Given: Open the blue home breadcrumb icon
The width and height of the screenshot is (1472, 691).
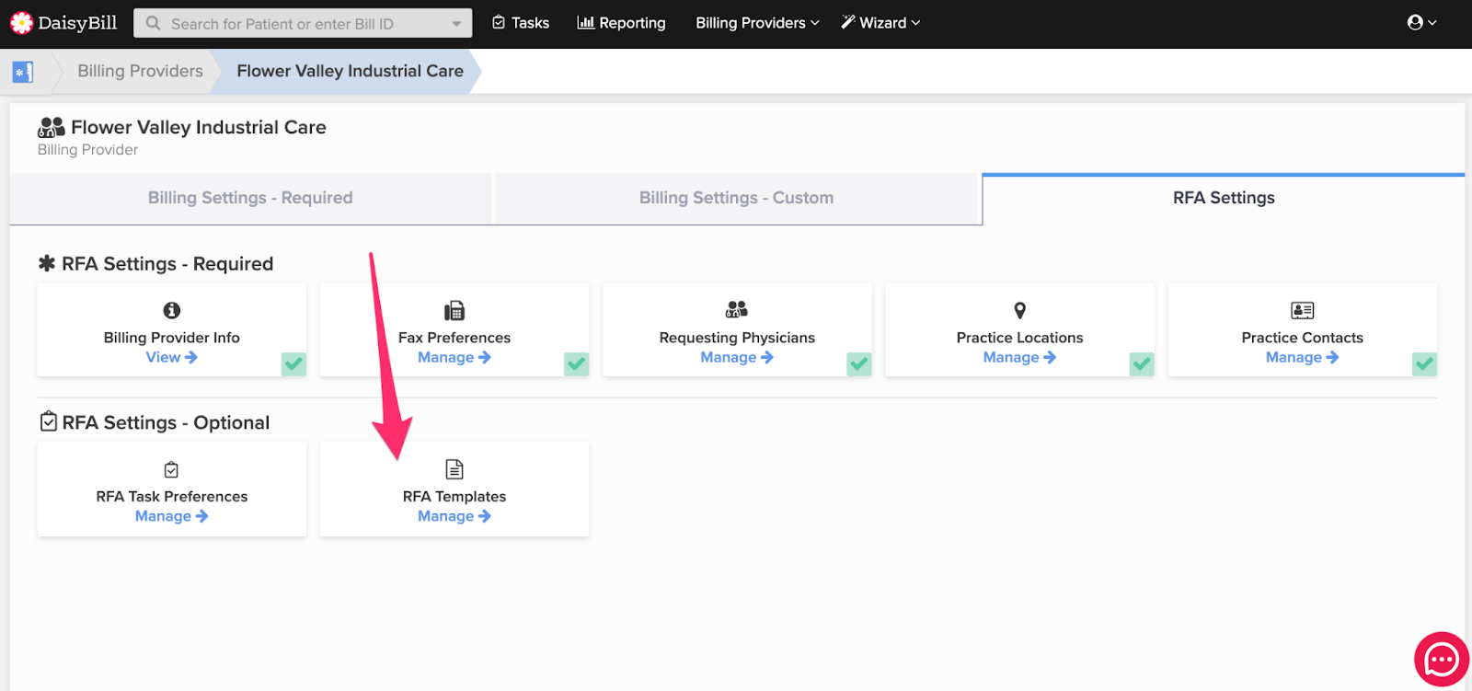Looking at the screenshot, I should (x=23, y=72).
